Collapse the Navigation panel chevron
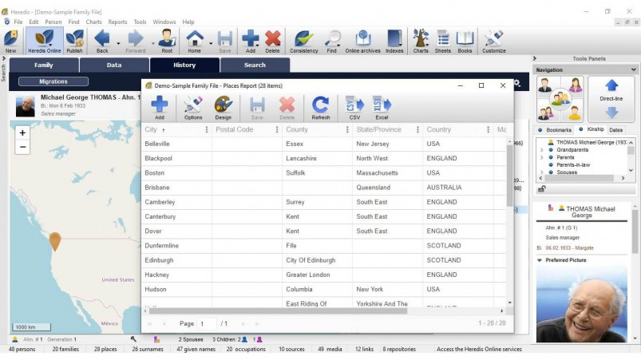Viewport: 641px width, 360px height. coord(633,70)
